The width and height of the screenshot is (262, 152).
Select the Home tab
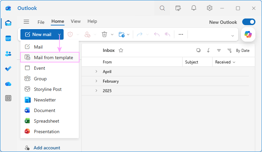pos(58,21)
